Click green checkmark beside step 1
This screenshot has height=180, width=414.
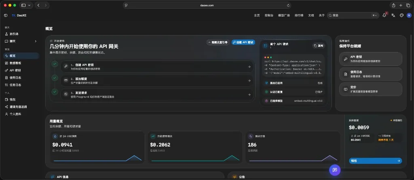click(55, 64)
